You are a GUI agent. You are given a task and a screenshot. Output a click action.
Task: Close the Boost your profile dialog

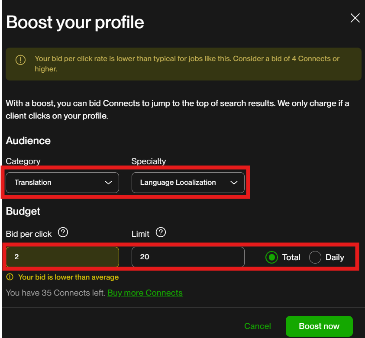tap(355, 18)
